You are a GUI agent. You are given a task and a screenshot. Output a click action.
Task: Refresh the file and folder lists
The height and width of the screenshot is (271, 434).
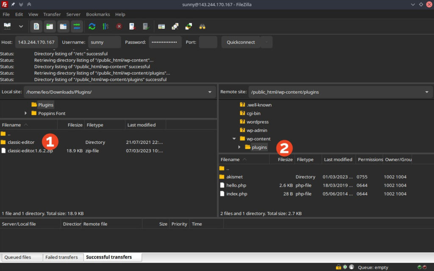[x=92, y=26]
